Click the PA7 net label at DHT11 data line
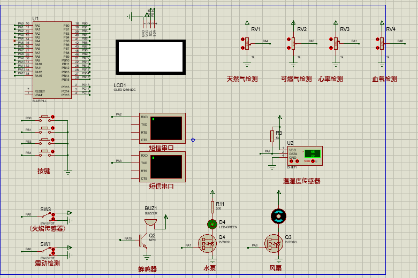418x278 pixels. 268,151
